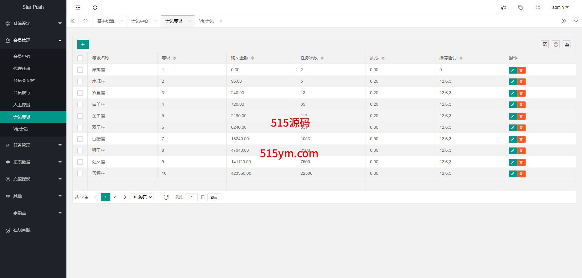Click the refresh icon in top header
The width and height of the screenshot is (582, 278).
95,8
